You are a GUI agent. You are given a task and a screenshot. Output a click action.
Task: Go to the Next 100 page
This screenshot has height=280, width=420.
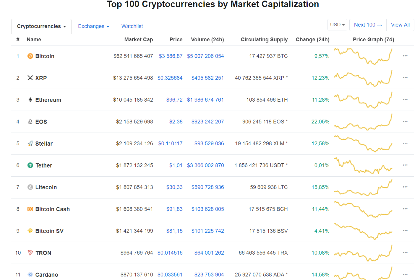tap(368, 25)
